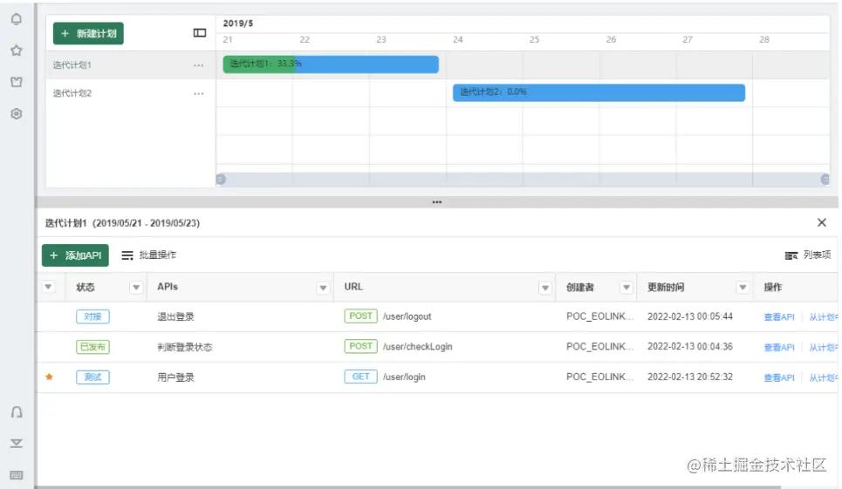Open the favorites star icon in sidebar
Image resolution: width=842 pixels, height=489 pixels.
pos(17,51)
